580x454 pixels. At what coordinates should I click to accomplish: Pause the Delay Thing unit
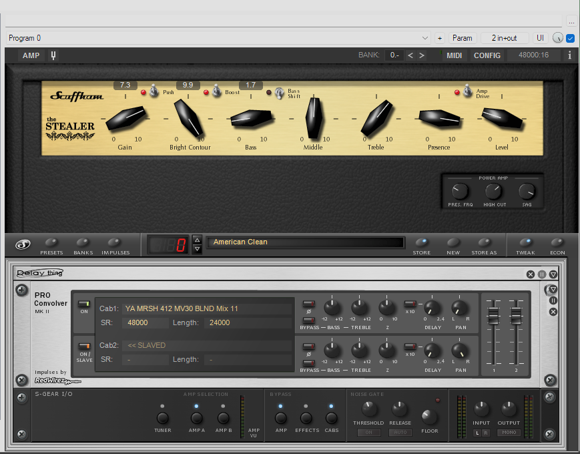[542, 274]
